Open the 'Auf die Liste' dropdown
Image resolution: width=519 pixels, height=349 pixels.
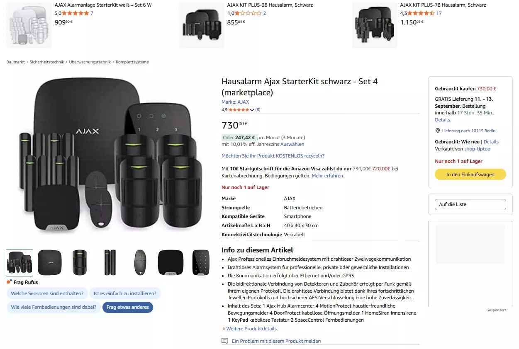(470, 204)
